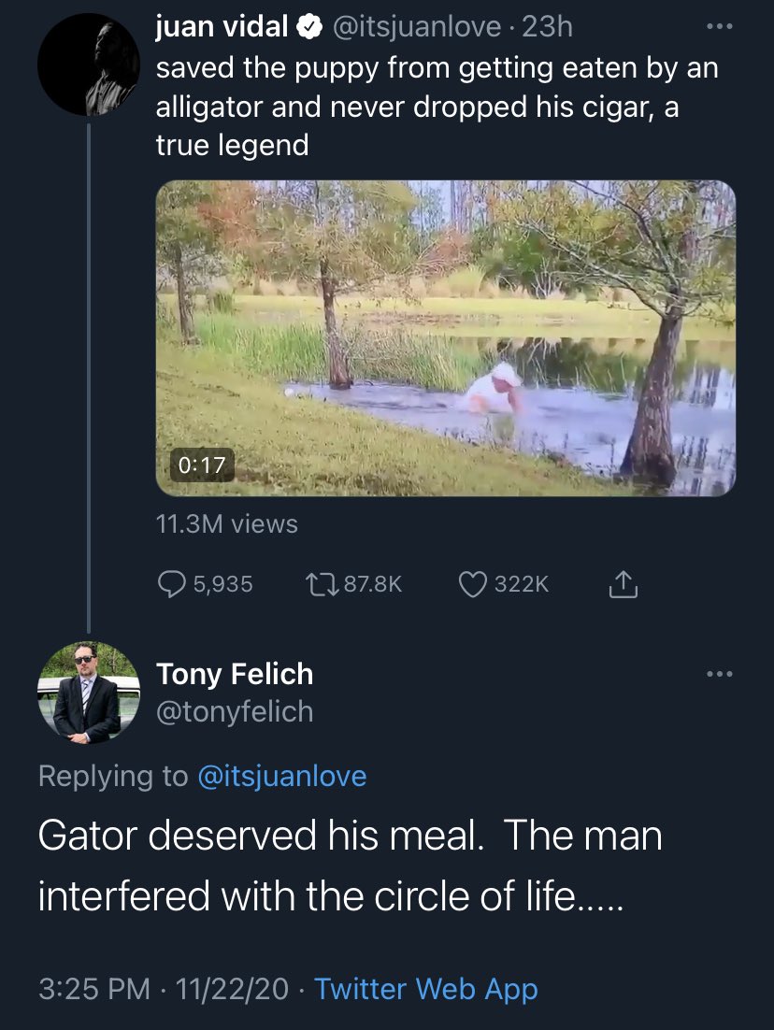Open the Twitter Web App source link
The width and height of the screenshot is (774, 1030).
(x=425, y=989)
